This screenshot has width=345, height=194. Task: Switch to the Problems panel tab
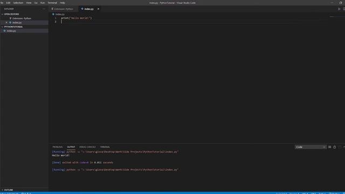click(x=58, y=147)
